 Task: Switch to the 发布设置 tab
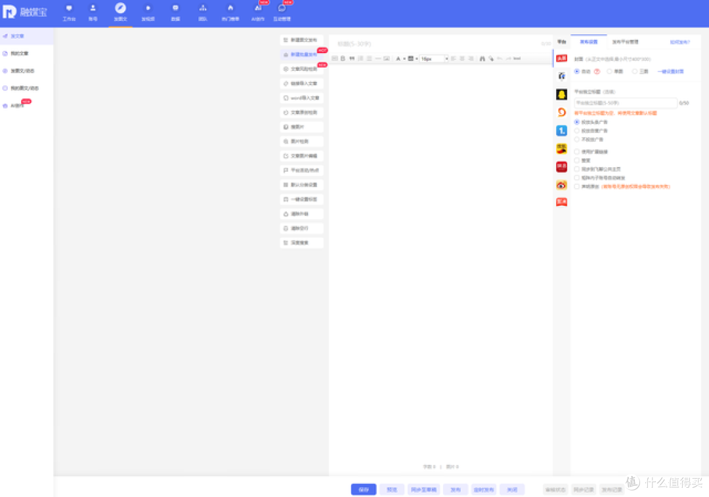589,41
